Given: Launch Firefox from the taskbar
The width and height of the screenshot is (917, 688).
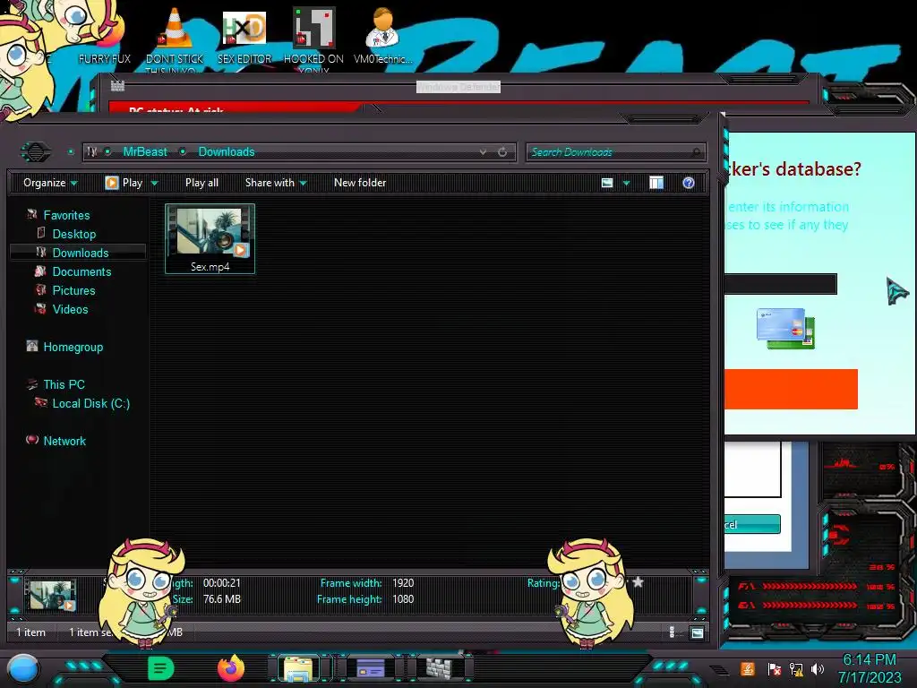Looking at the screenshot, I should point(231,668).
